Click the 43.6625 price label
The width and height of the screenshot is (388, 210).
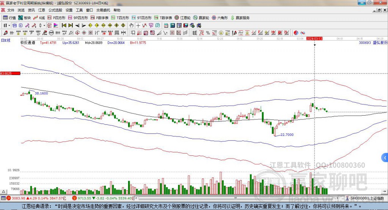pos(10,73)
